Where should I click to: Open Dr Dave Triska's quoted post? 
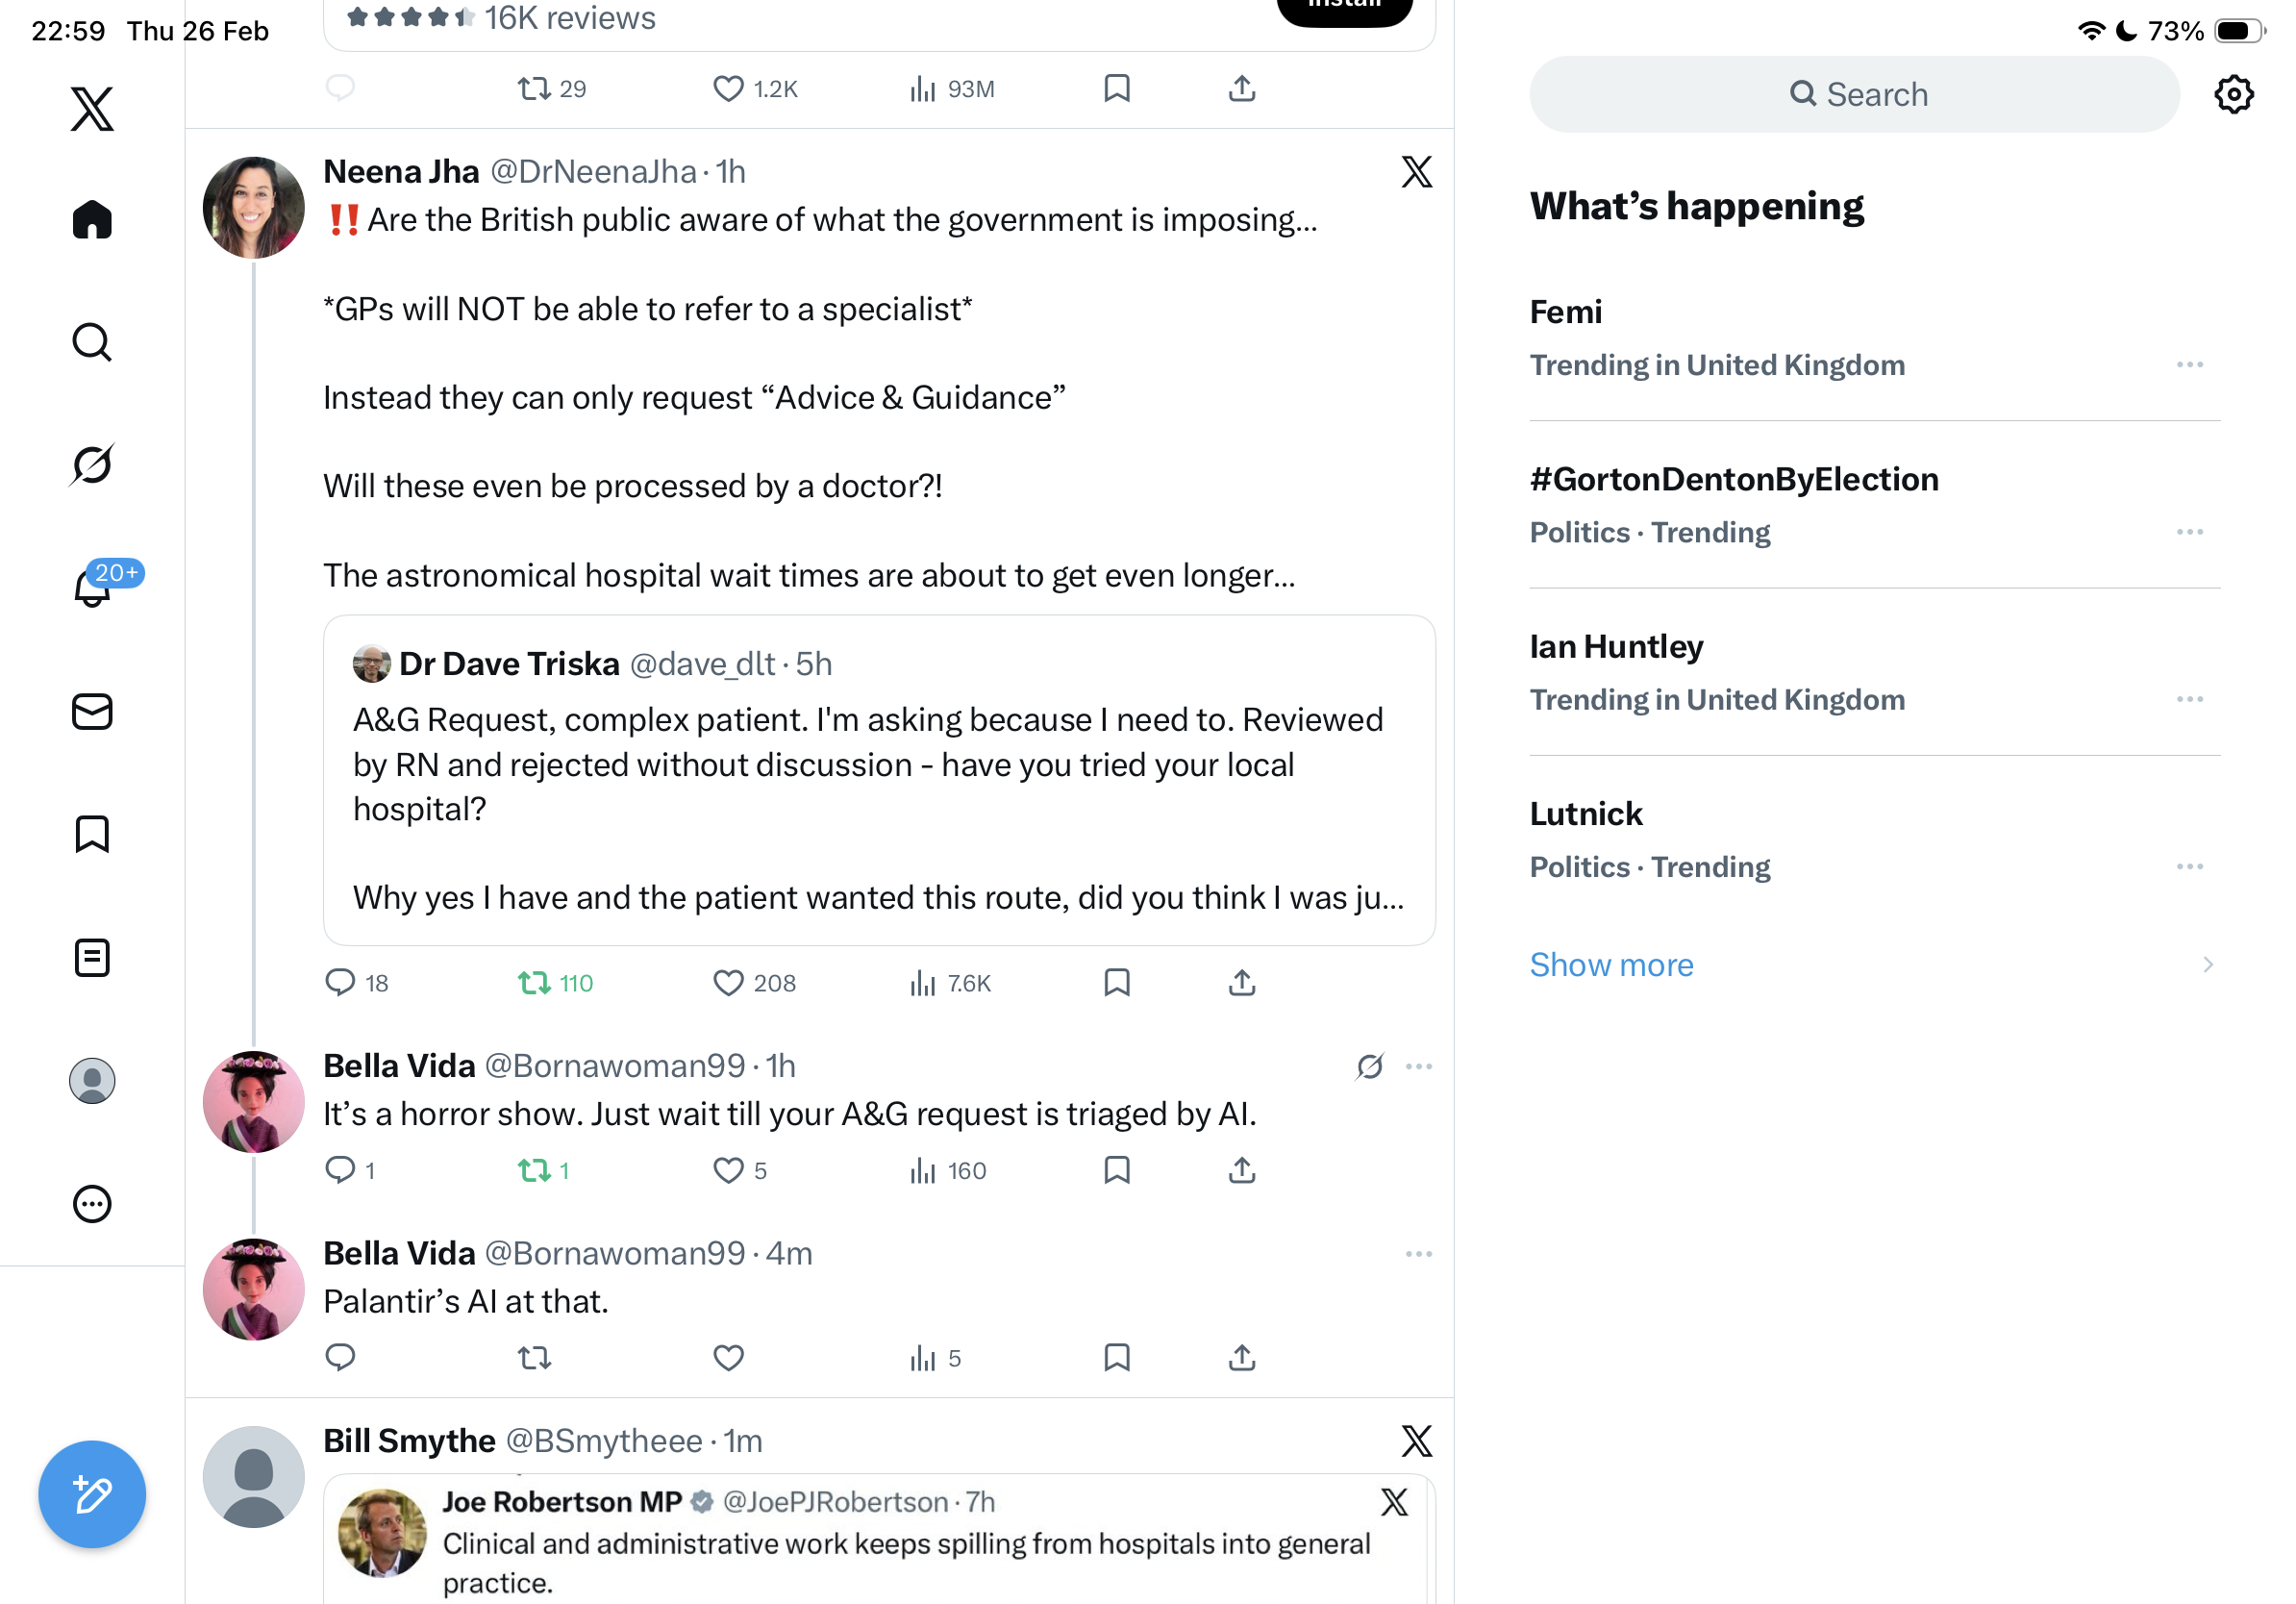[x=878, y=780]
